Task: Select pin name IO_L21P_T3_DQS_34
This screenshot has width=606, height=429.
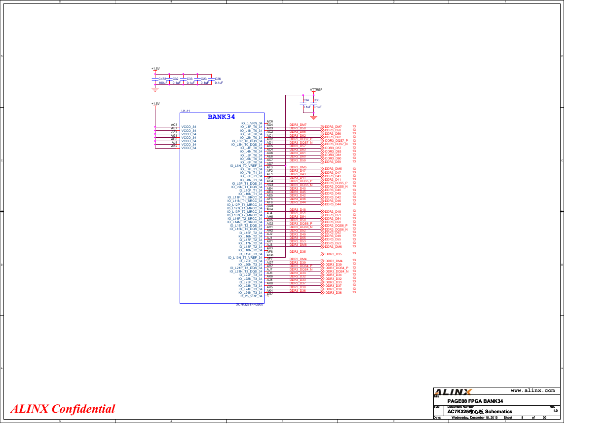Action: [x=246, y=268]
